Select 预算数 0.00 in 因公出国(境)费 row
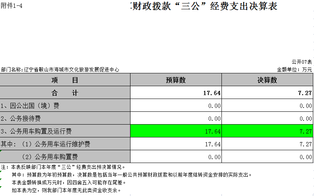Image resolution: width=314 pixels, height=196 pixels. click(x=176, y=106)
